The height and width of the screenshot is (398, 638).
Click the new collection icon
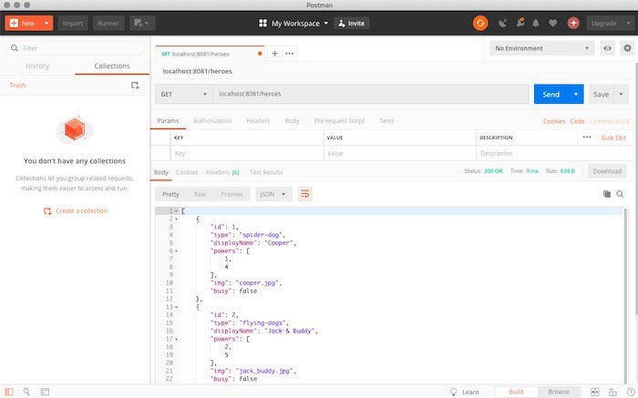point(135,86)
